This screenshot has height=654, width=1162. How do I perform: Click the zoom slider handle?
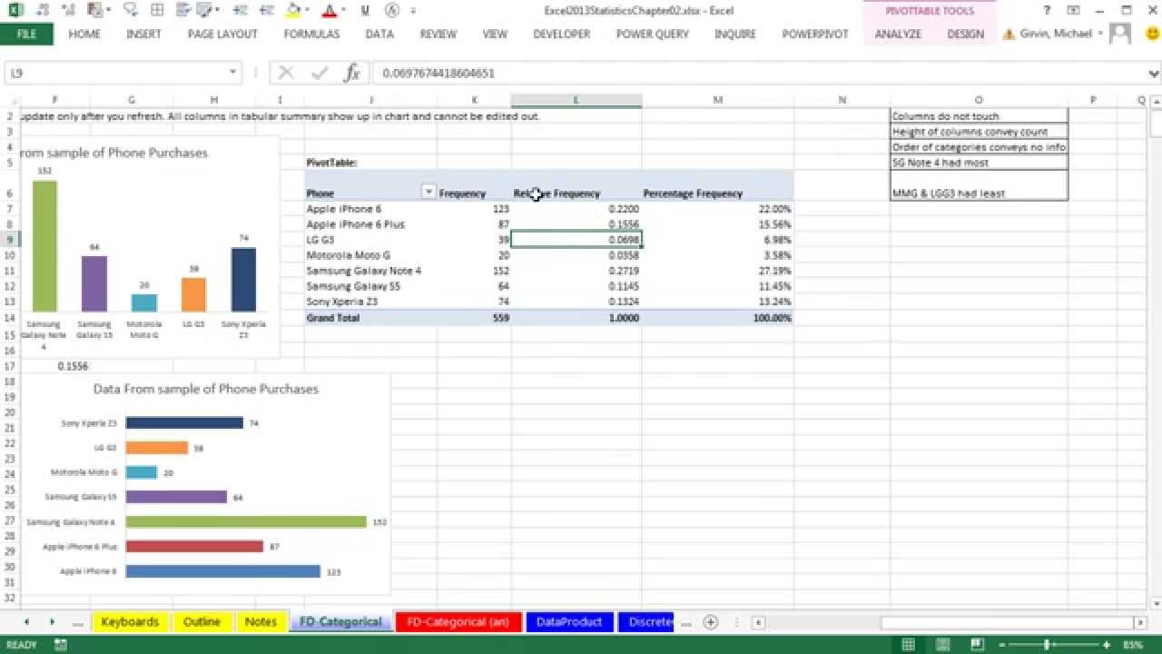[1048, 645]
